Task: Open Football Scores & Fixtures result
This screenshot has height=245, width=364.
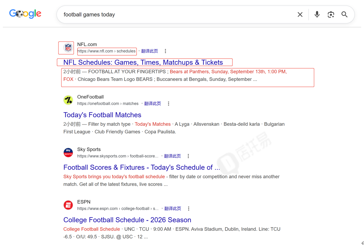Action: 142,167
